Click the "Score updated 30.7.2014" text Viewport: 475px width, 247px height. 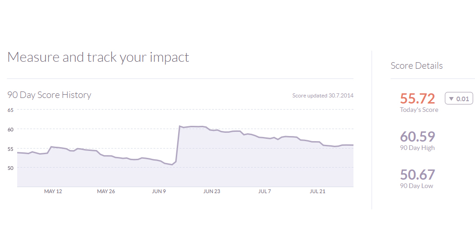pyautogui.click(x=323, y=96)
